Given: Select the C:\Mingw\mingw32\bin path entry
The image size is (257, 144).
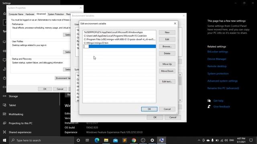Looking at the screenshot, I should click(120, 43).
